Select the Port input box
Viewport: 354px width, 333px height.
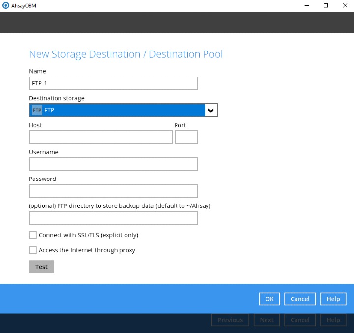point(186,137)
